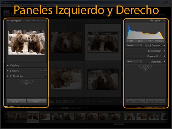Switch to the Web module
The width and height of the screenshot is (172, 129).
[162, 15]
